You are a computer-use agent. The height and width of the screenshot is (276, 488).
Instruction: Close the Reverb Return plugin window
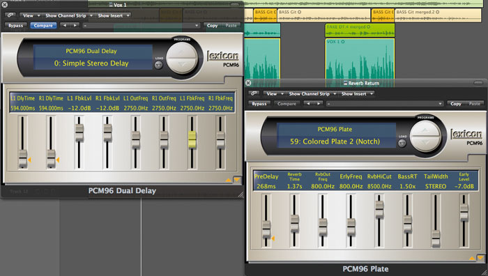[x=248, y=83]
